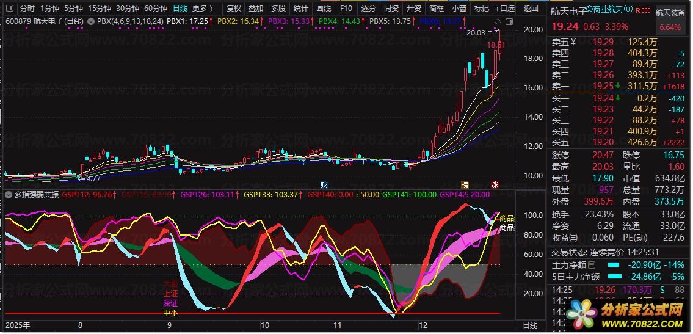Open the 主力净额 detail icon

pyautogui.click(x=592, y=265)
